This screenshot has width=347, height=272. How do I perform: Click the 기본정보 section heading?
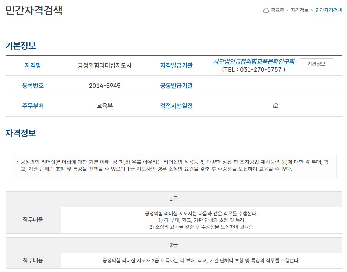(x=21, y=46)
